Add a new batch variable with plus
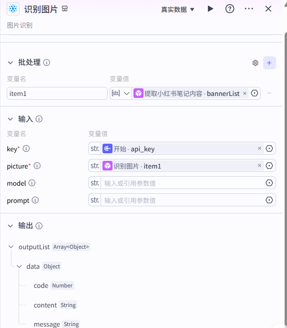The image size is (287, 328). coord(269,63)
